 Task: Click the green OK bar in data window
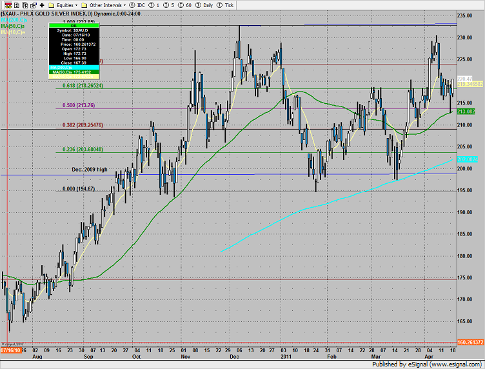(74, 25)
